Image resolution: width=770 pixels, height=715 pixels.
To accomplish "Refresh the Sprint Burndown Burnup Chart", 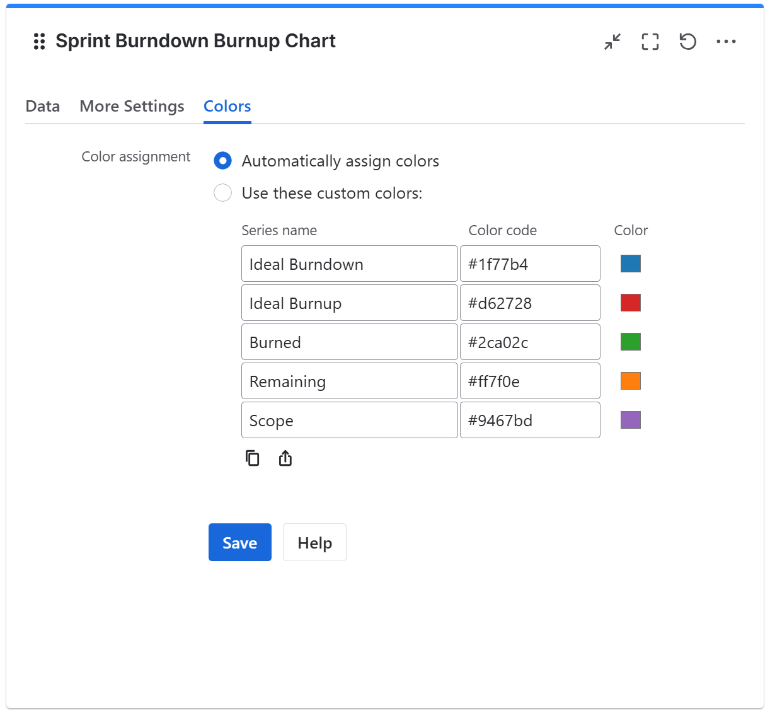I will pos(687,42).
